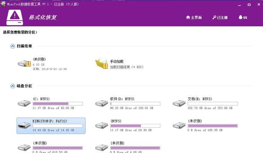The height and width of the screenshot is (153, 263).
Task: Open the QQ bell contact button
Action: click(243, 18)
